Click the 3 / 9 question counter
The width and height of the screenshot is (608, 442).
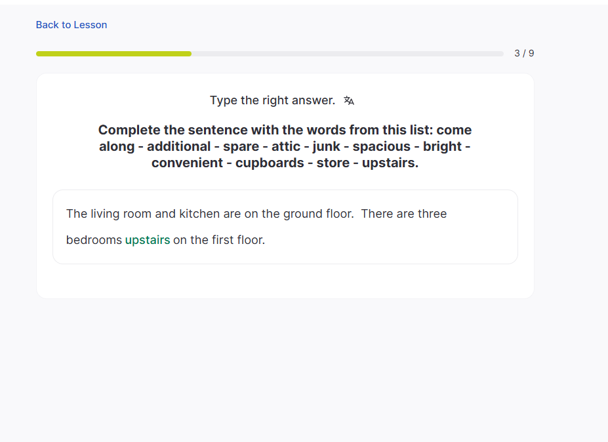pyautogui.click(x=524, y=53)
